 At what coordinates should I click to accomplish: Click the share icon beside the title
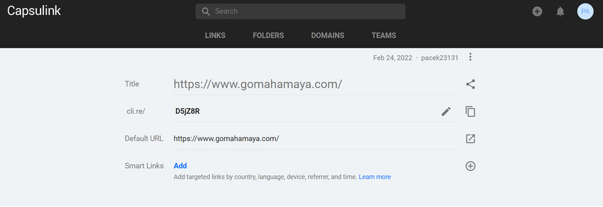pyautogui.click(x=470, y=84)
